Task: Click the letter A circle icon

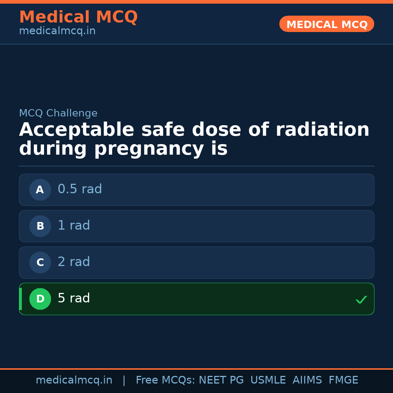Action: coord(40,190)
